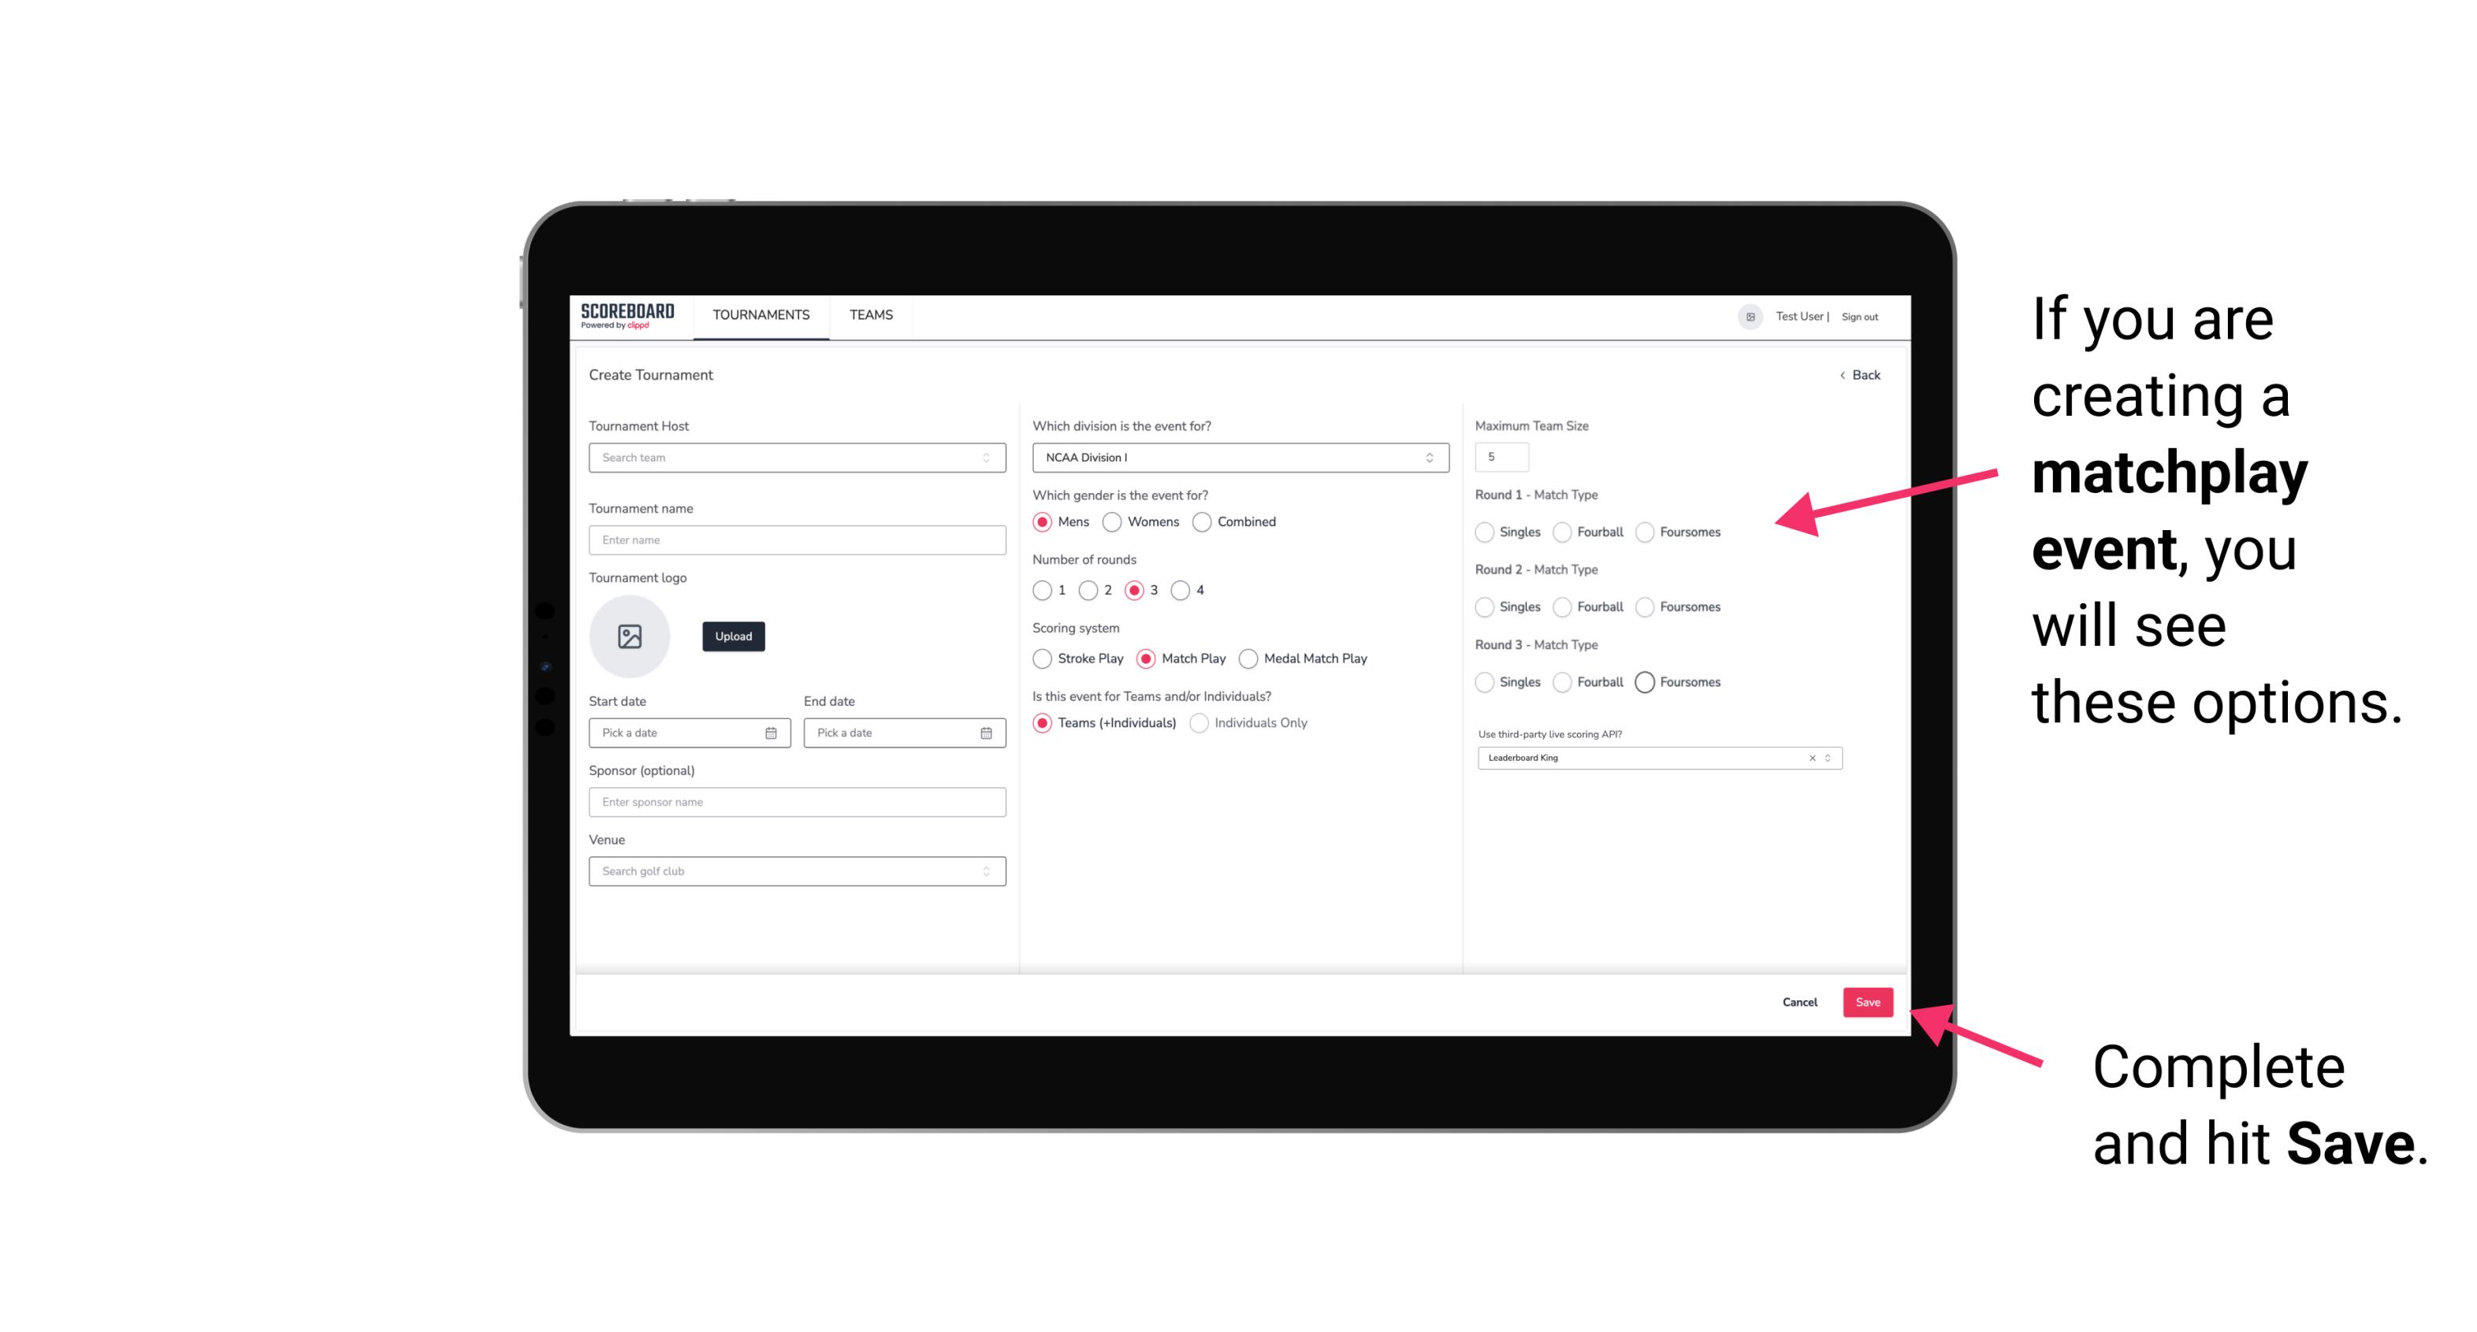
Task: Click the Upload tournament logo button
Action: (733, 636)
